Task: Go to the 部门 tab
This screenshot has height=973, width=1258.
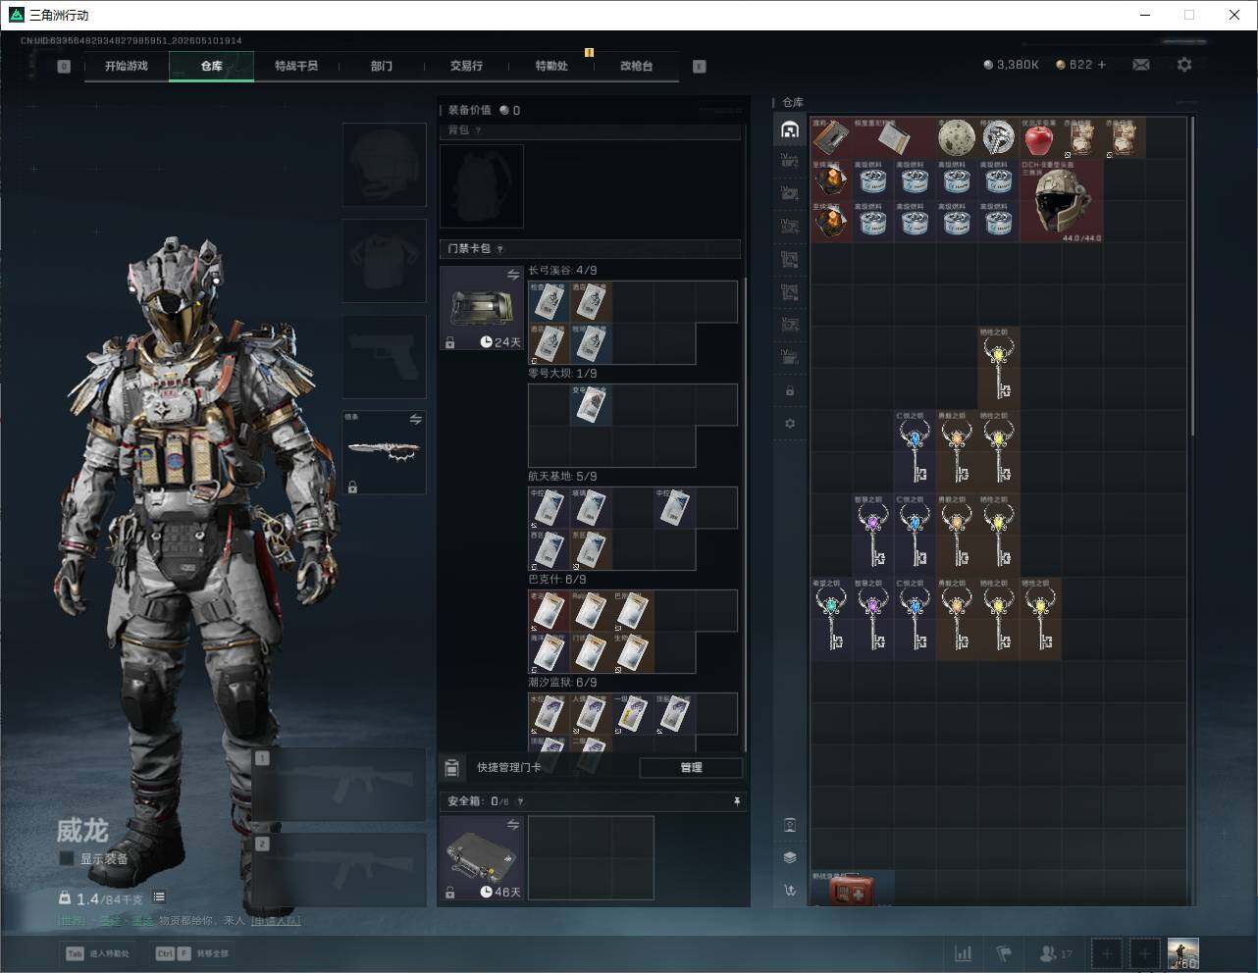Action: point(382,66)
